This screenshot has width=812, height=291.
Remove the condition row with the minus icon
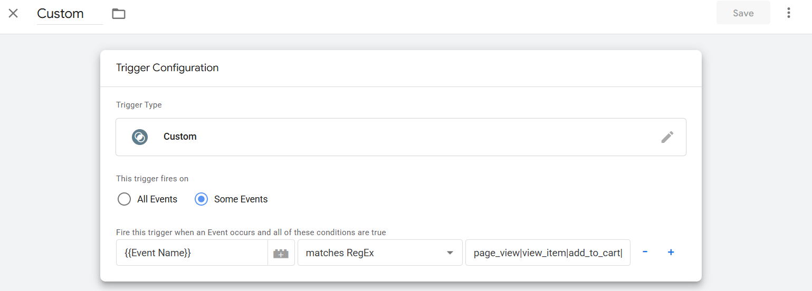pos(645,252)
